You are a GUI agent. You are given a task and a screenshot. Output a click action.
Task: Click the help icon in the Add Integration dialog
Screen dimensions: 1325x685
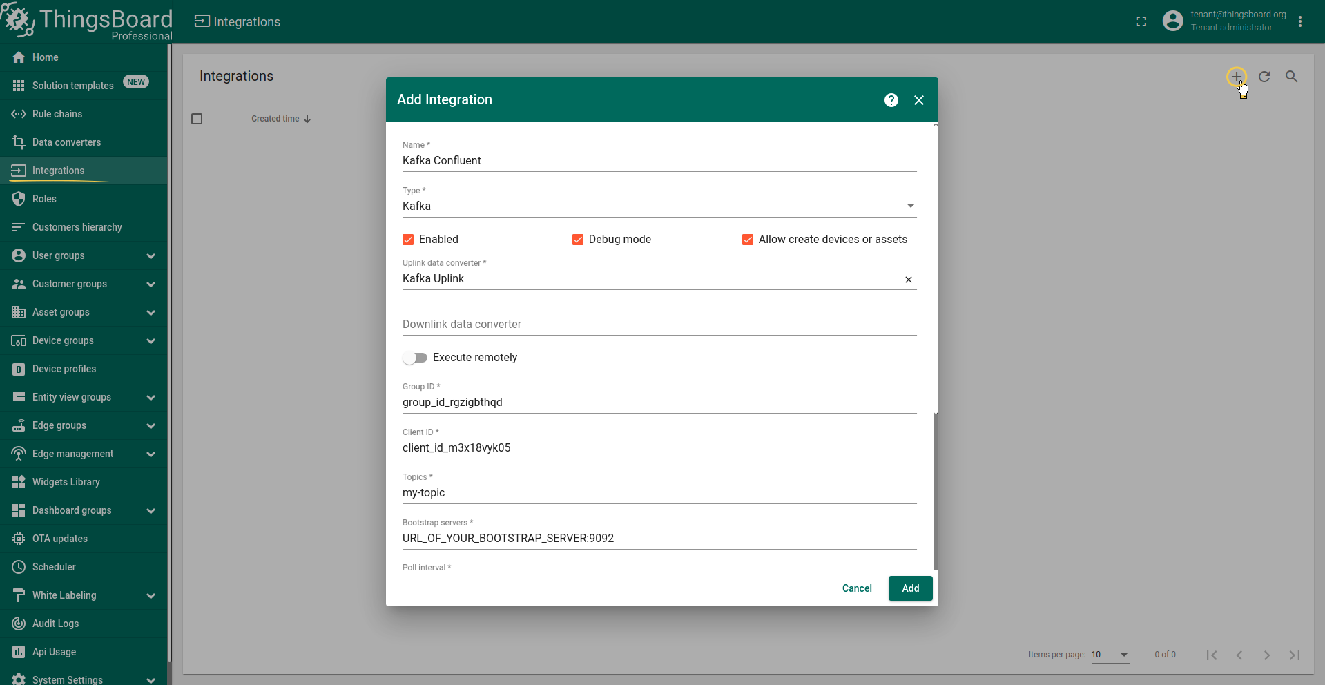(891, 100)
